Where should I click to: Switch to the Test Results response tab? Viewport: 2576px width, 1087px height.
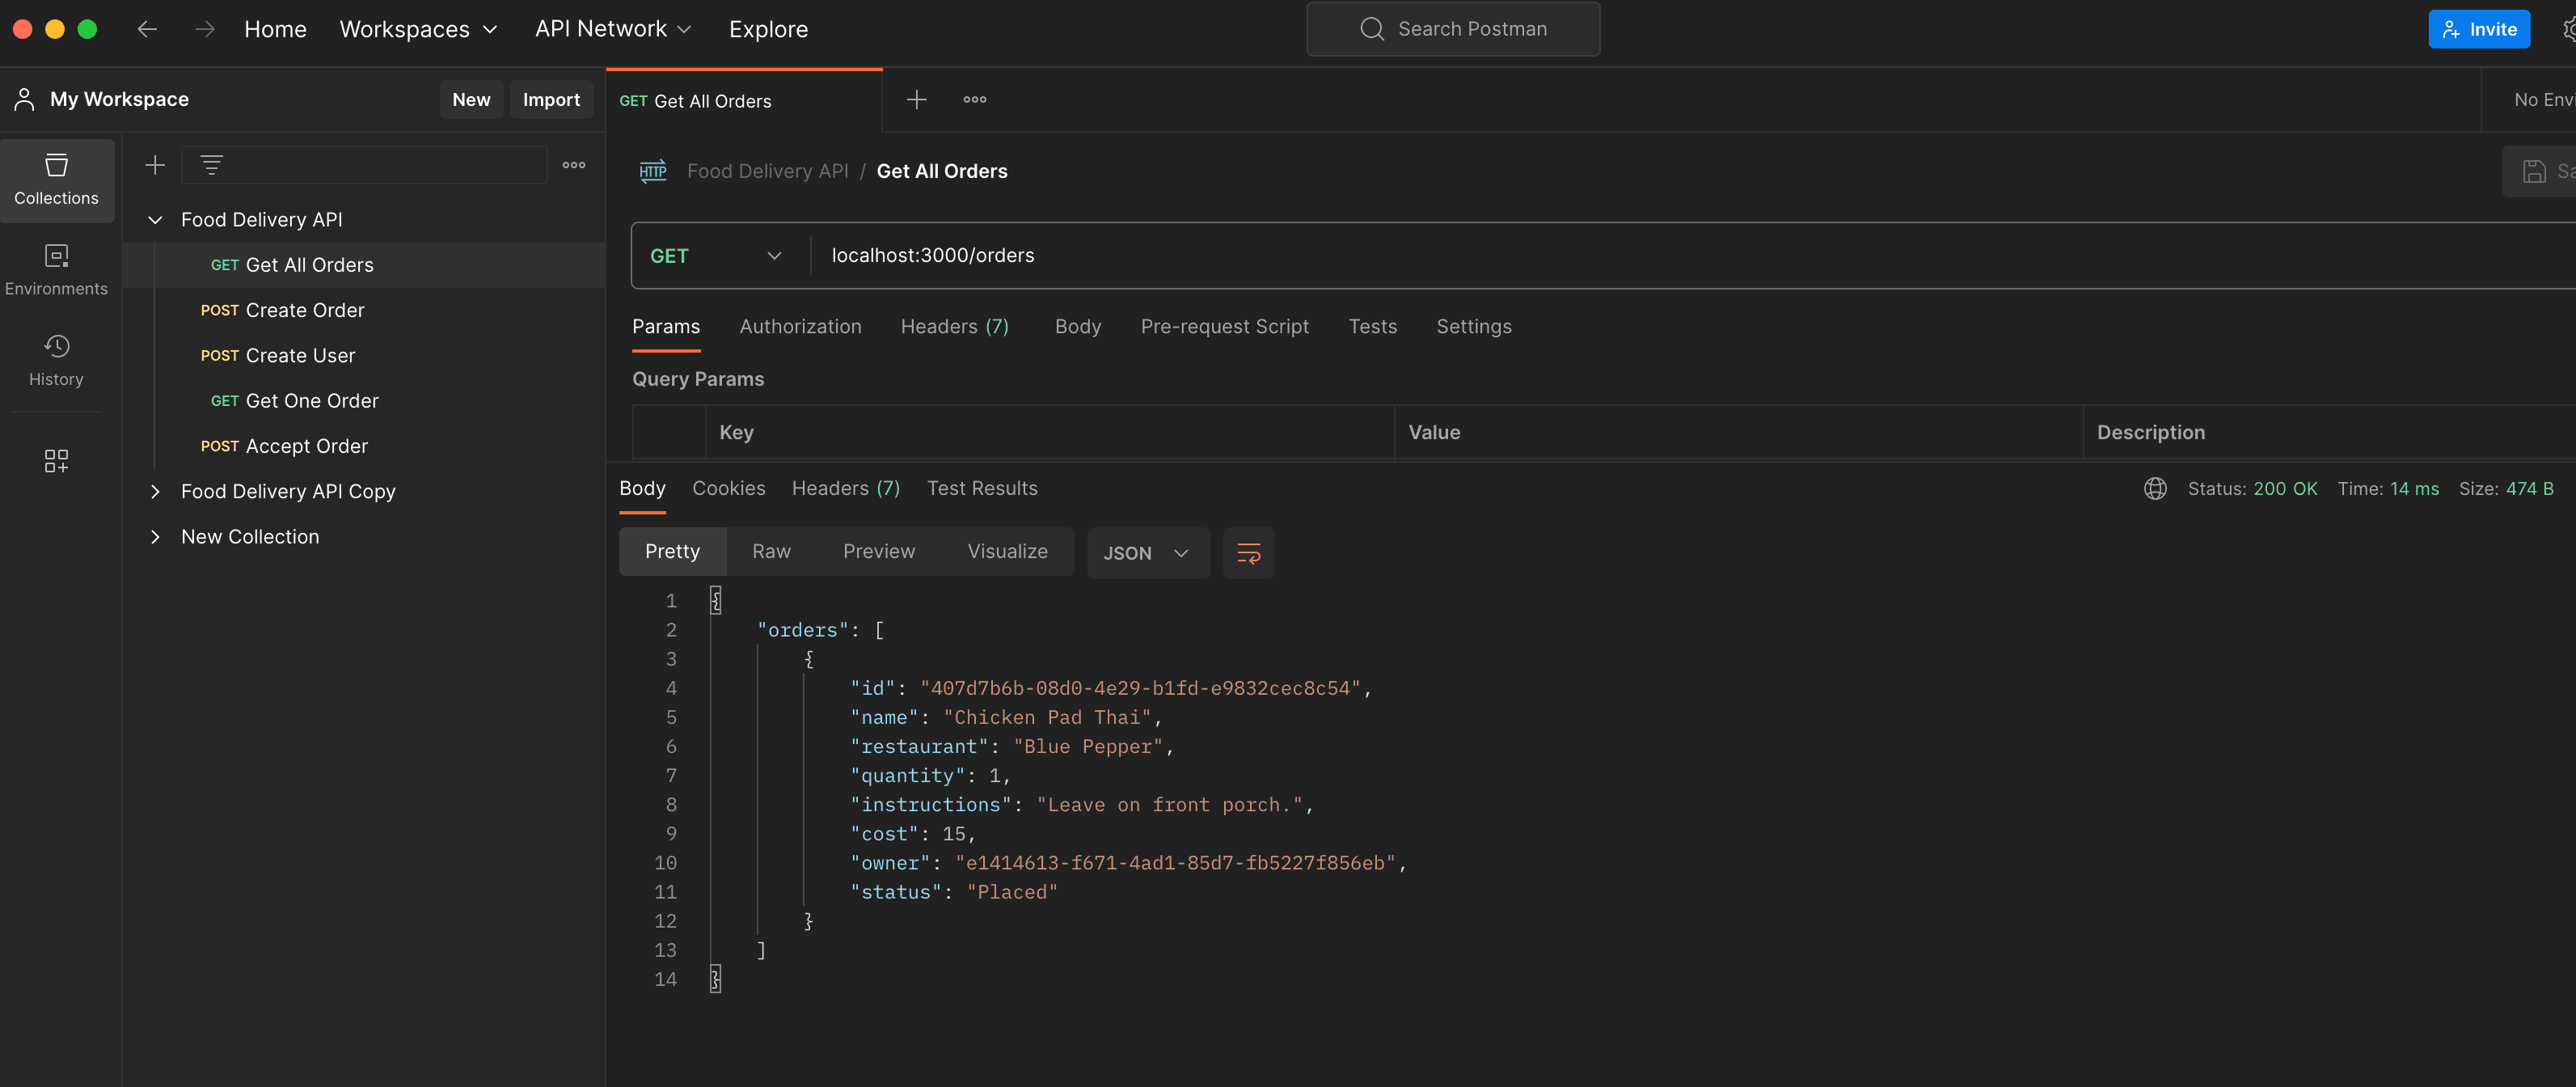(981, 488)
